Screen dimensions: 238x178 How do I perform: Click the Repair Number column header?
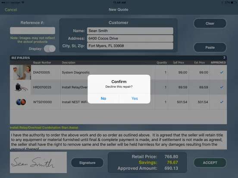tap(42, 62)
